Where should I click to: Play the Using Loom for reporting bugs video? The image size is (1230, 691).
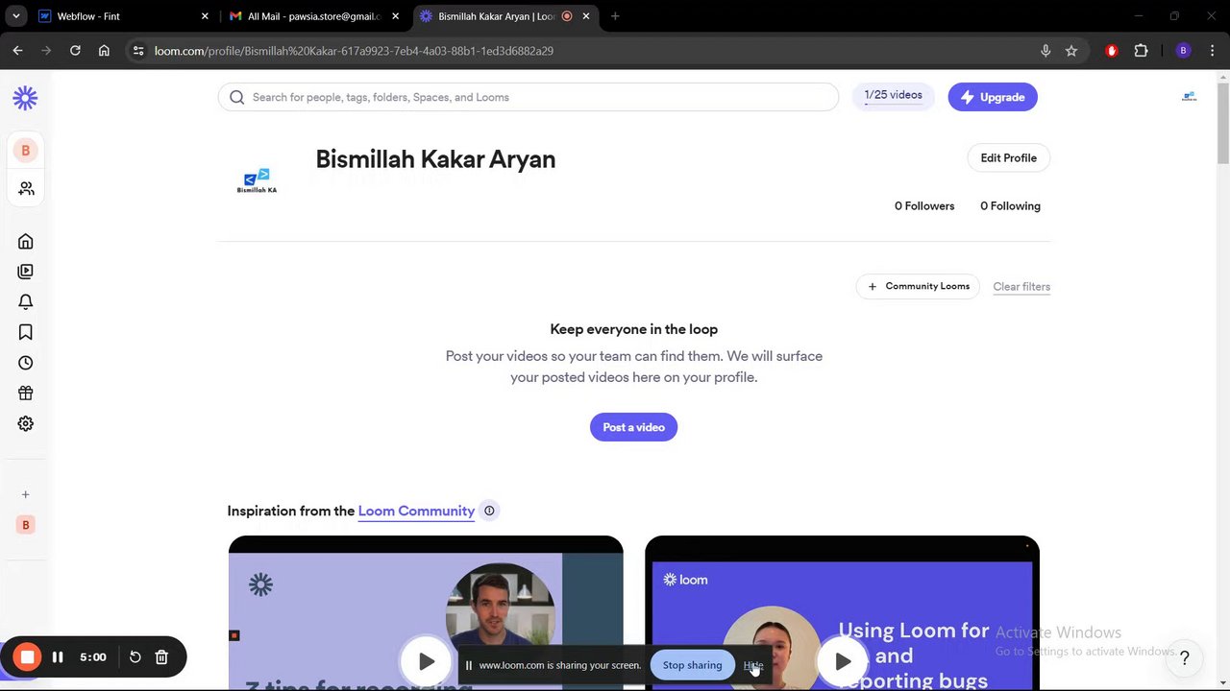click(x=843, y=661)
